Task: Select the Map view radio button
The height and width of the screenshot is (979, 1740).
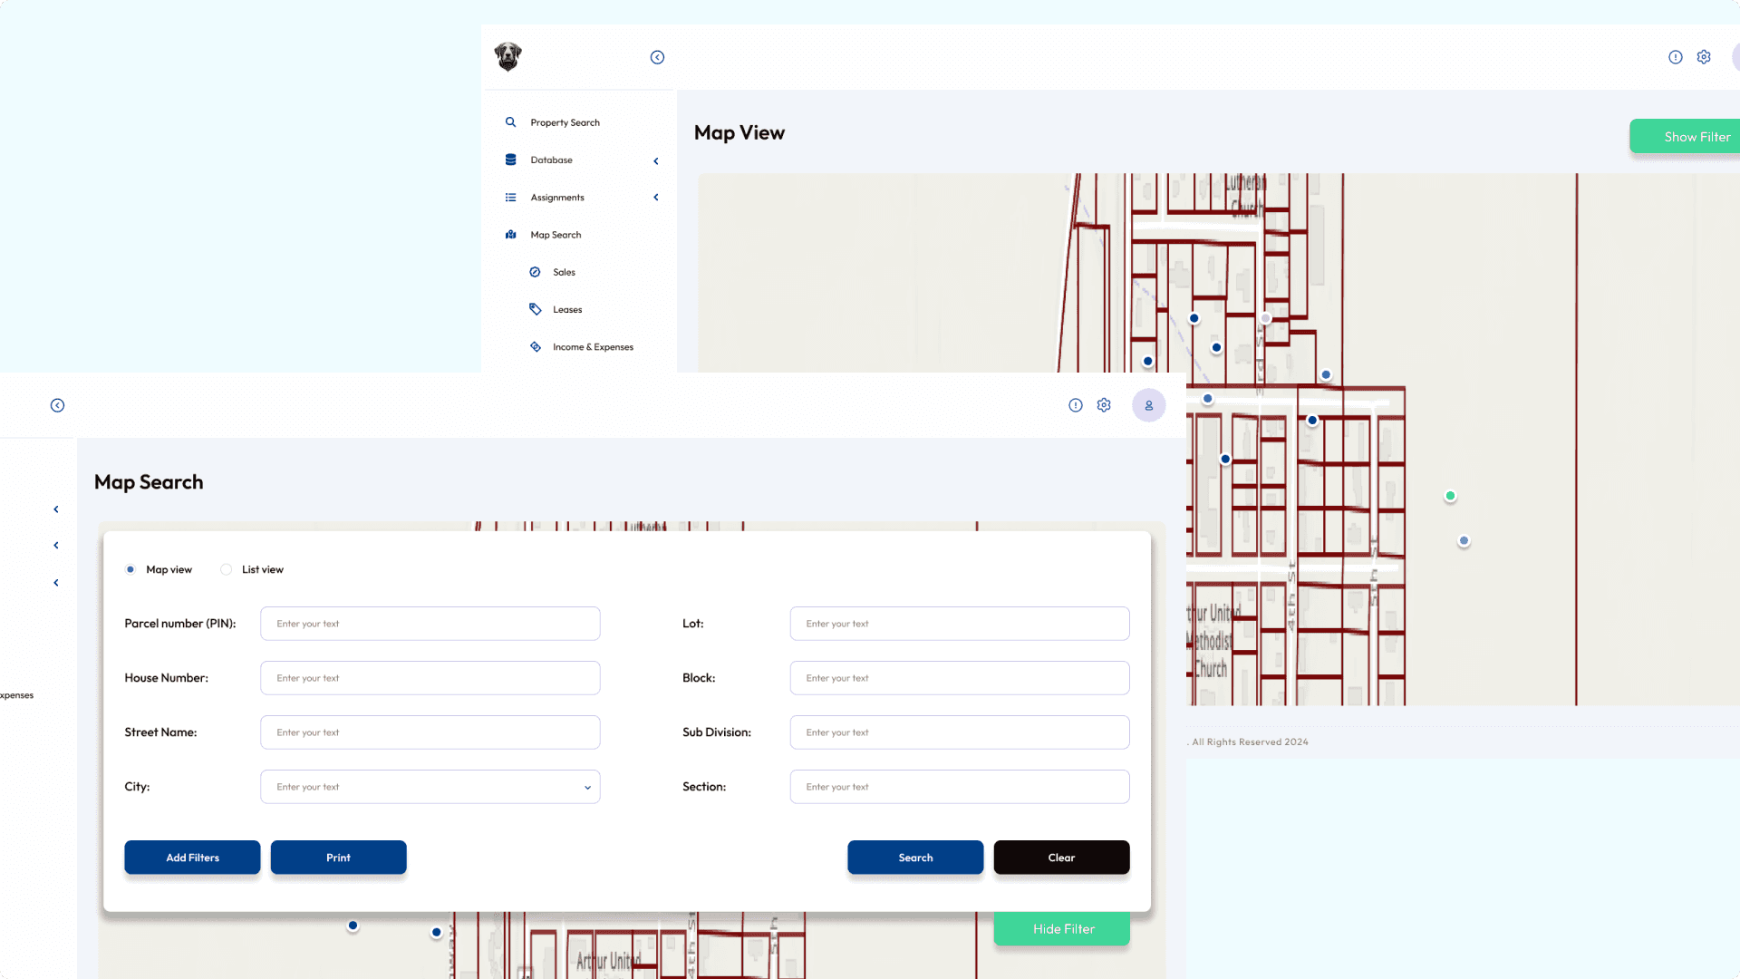Action: (130, 569)
